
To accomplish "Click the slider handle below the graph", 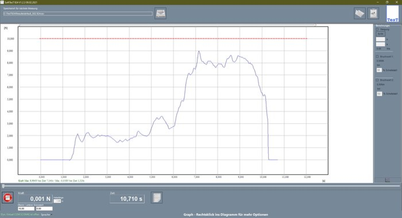I will point(3,186).
